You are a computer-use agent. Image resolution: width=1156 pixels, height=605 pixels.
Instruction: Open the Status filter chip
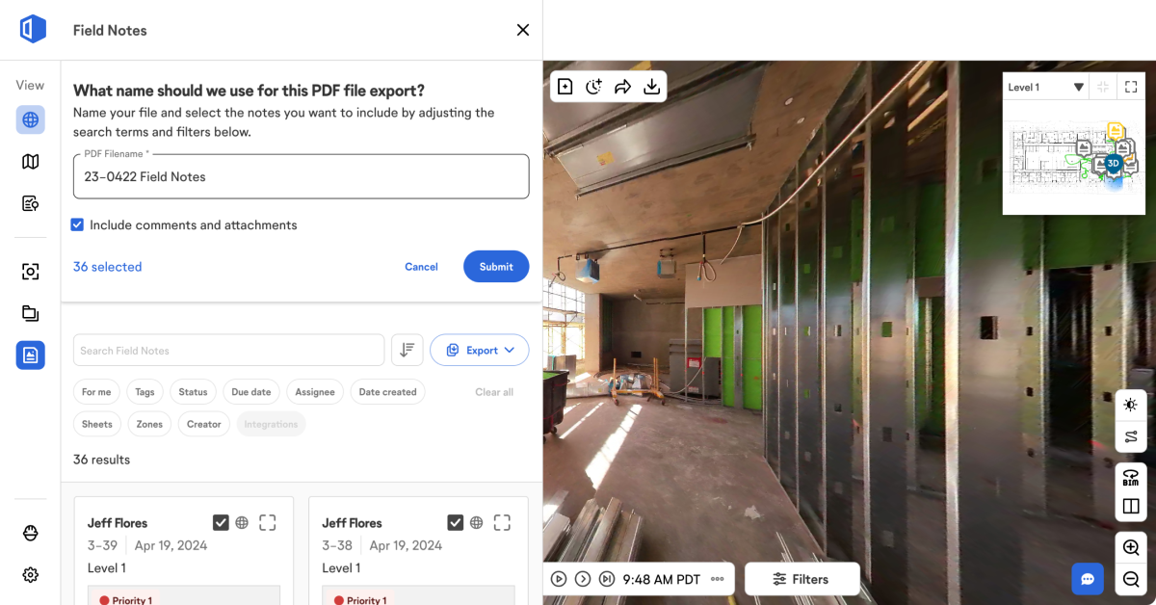193,392
